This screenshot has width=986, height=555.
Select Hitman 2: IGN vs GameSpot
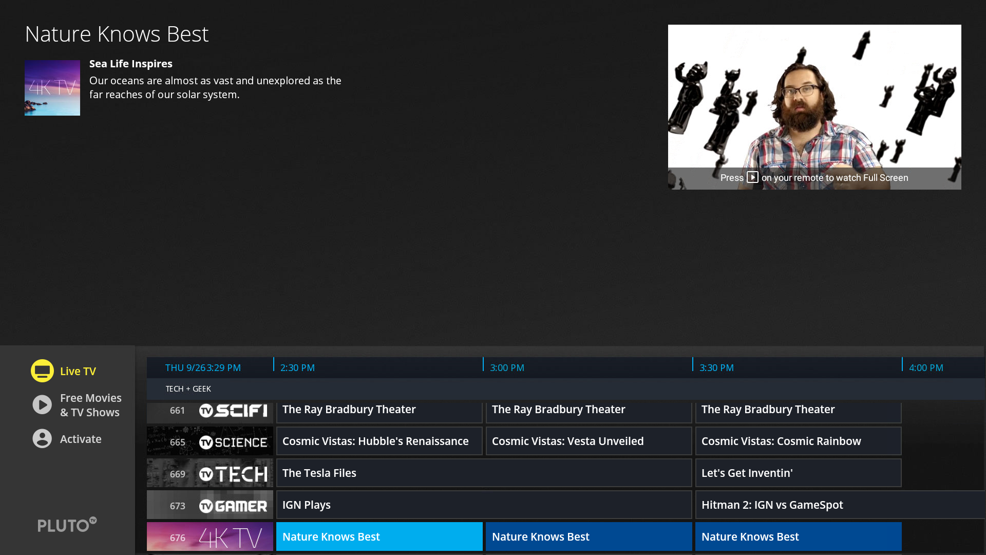tap(840, 505)
